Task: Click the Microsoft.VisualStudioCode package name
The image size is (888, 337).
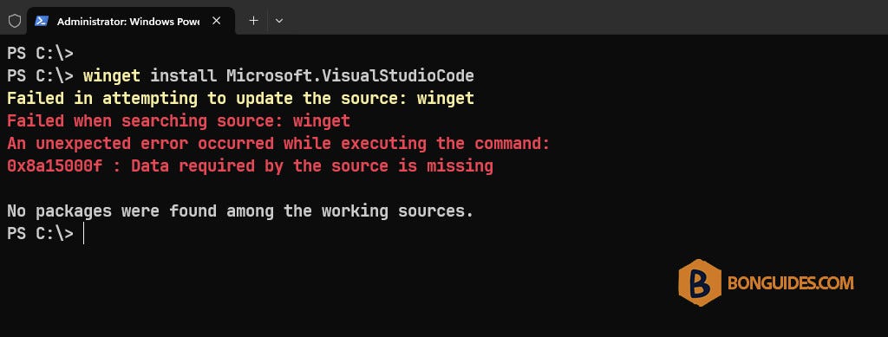Action: 350,75
